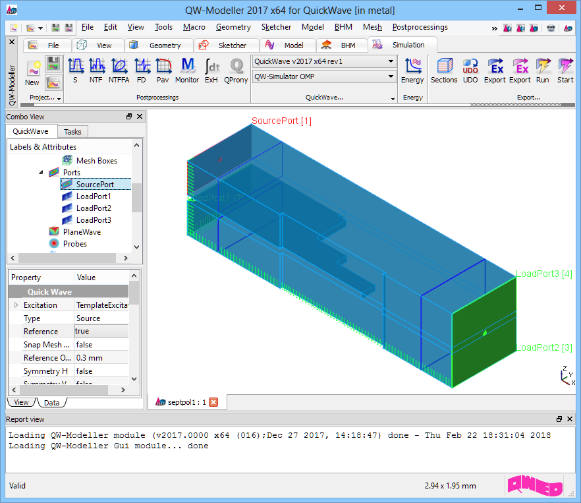
Task: Switch to the Tasks tab in Combo View
Action: coord(72,131)
